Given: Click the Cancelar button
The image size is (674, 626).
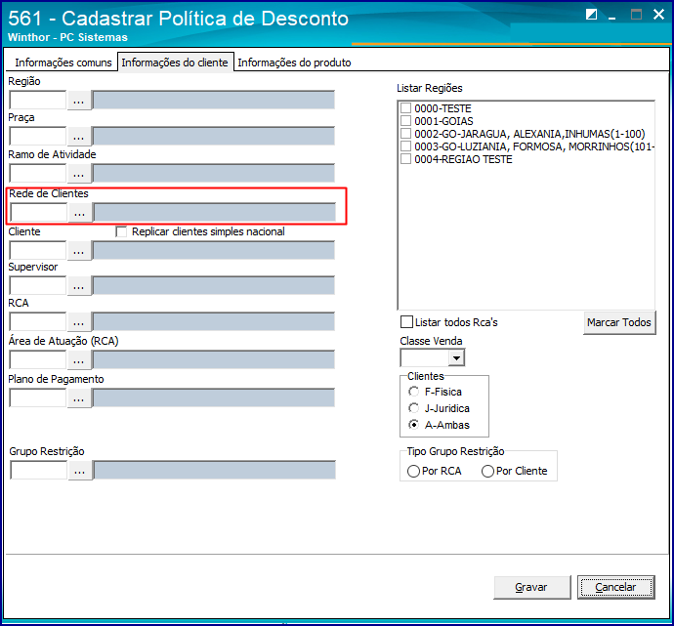Looking at the screenshot, I should (616, 587).
